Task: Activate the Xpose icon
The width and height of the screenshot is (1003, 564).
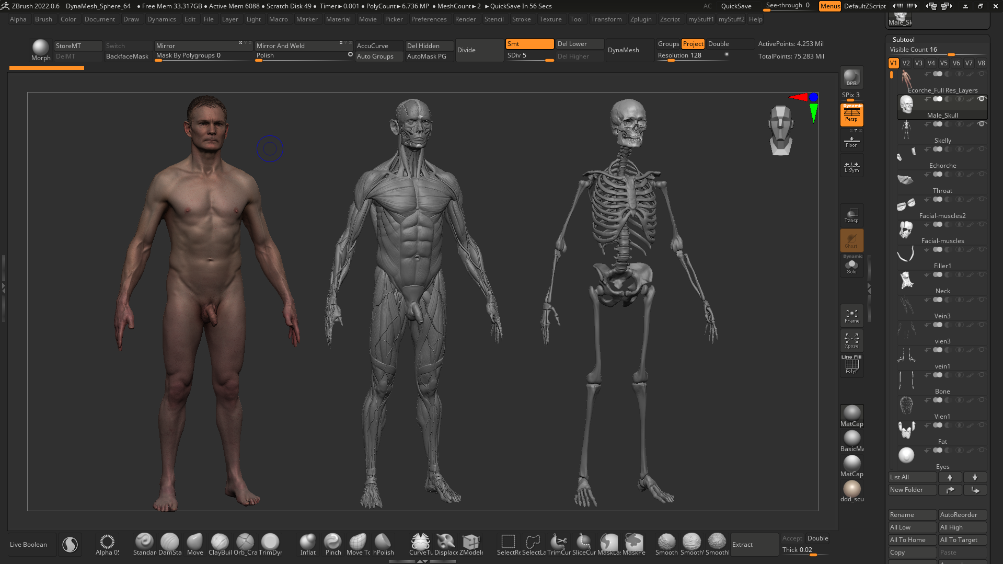Action: 851,341
